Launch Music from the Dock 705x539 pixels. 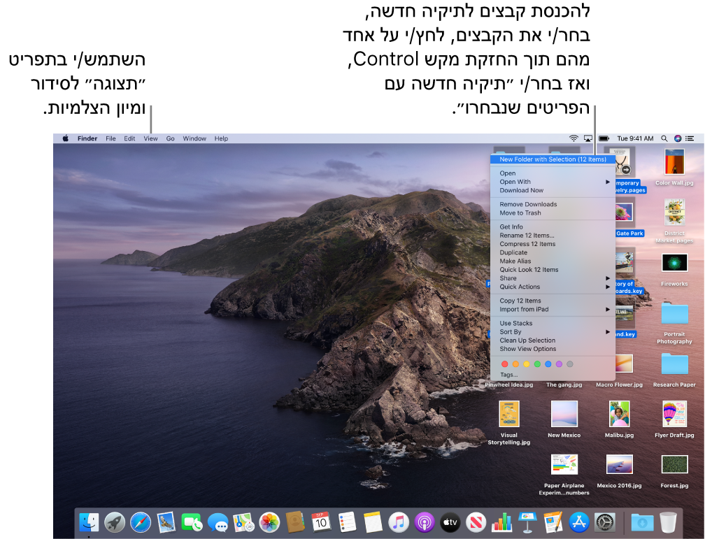click(399, 522)
